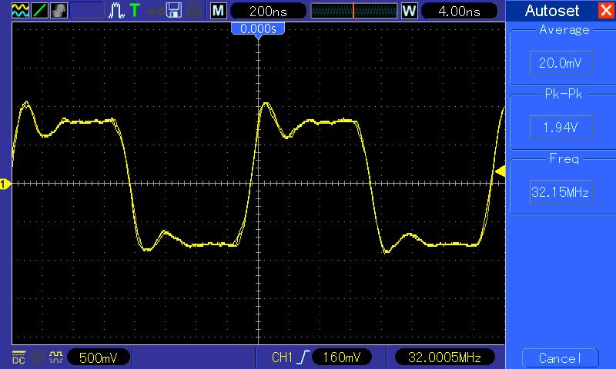Screen dimensions: 616x369
Task: Click the DC coupling icon
Action: [x=18, y=357]
